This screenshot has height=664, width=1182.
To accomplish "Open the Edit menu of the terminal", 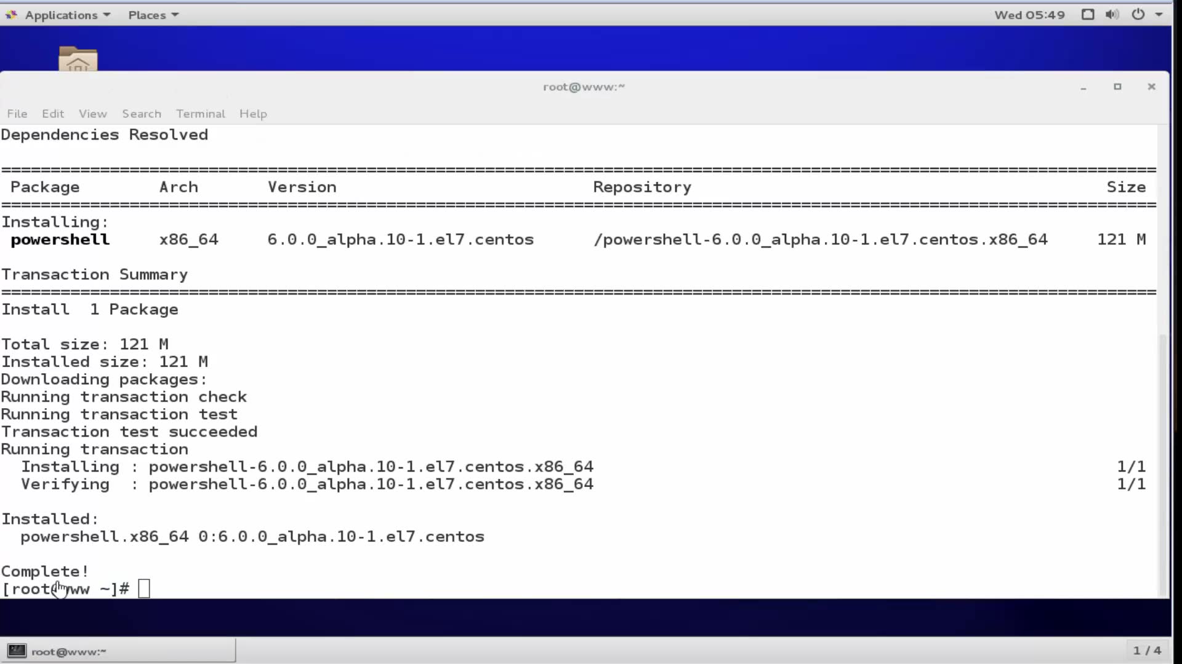I will pyautogui.click(x=53, y=114).
